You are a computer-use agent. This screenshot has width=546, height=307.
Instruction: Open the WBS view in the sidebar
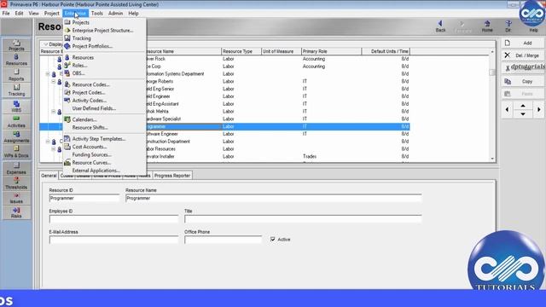[x=16, y=107]
